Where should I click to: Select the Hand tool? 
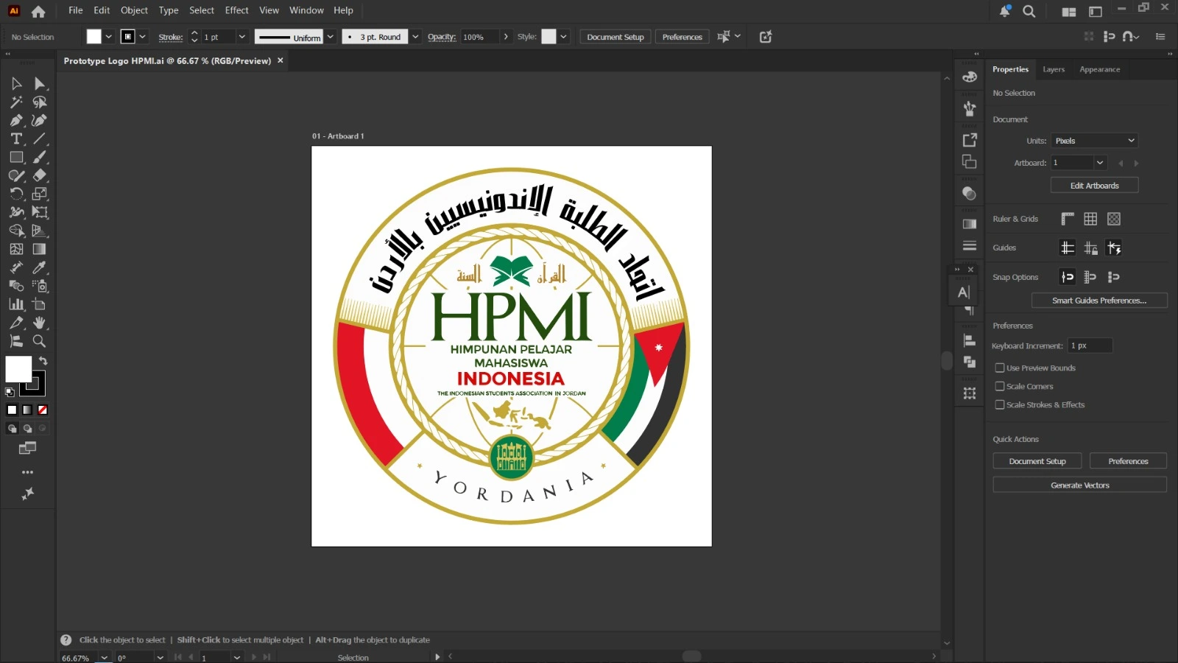[x=40, y=323]
